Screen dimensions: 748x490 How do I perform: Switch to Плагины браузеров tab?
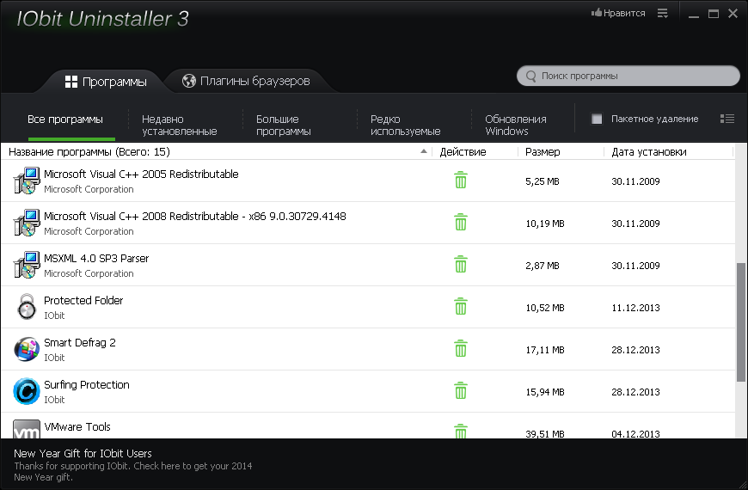click(x=246, y=81)
